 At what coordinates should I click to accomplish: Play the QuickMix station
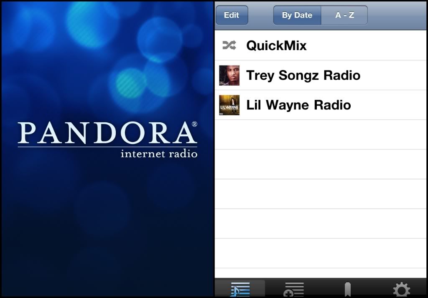pos(321,45)
